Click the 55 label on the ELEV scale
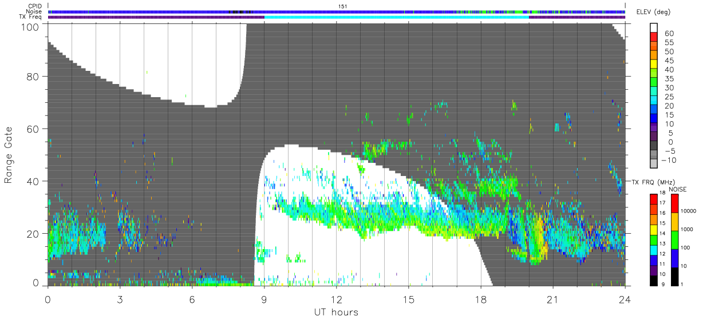 coord(669,43)
